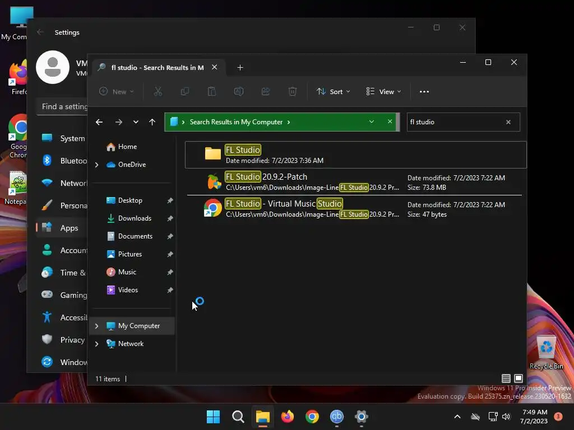The width and height of the screenshot is (574, 430).
Task: Open taskbar Search
Action: coord(238,417)
